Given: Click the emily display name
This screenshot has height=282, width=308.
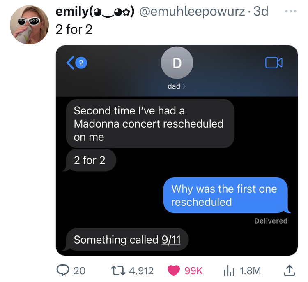Looking at the screenshot, I should 95,12.
